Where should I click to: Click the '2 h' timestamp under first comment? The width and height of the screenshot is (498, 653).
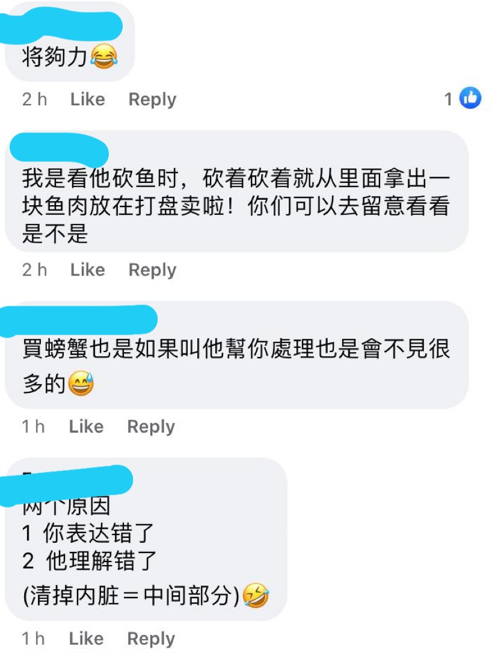coord(34,99)
